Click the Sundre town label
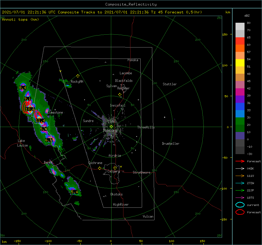Viewport: 262px width, 245px height. (x=88, y=121)
